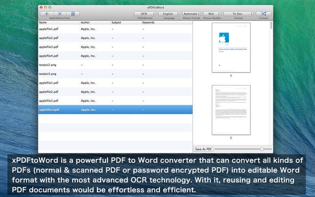Select the first applefile1.pdf row
This screenshot has height=197, width=315.
[x=115, y=29]
